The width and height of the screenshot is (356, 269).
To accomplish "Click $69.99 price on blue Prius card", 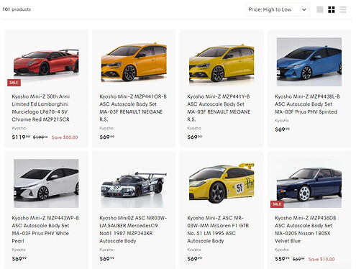I will pyautogui.click(x=282, y=129).
